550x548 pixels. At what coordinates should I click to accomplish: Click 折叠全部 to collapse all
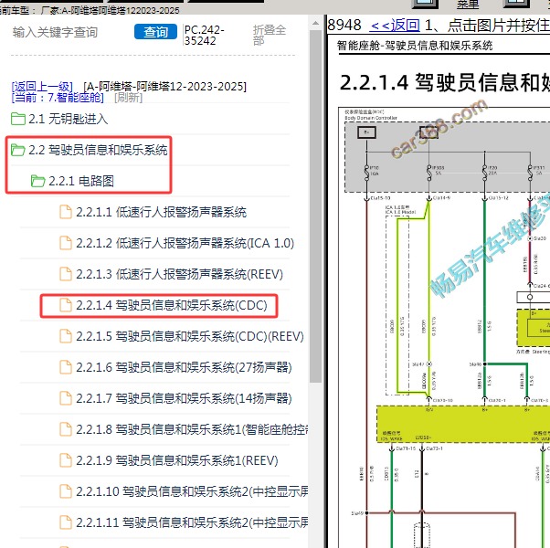(270, 35)
